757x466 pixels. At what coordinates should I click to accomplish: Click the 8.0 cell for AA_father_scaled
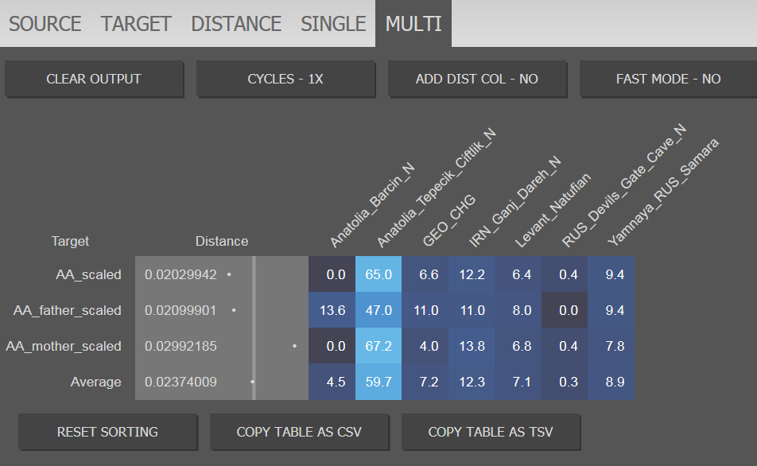pos(518,310)
